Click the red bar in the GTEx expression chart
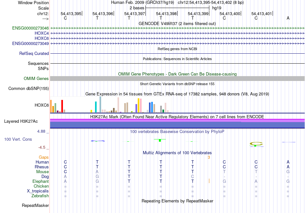The width and height of the screenshot is (305, 213). pyautogui.click(x=62, y=106)
